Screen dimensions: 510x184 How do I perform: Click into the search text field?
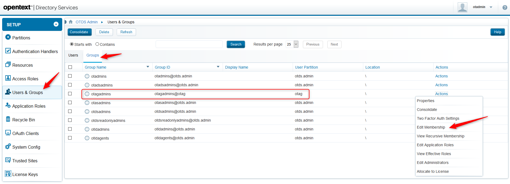[189, 44]
